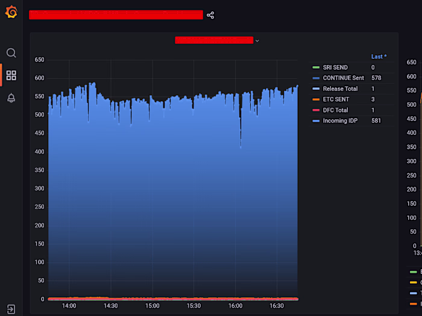Image resolution: width=422 pixels, height=316 pixels.
Task: Toggle the ETC SENT series
Action: click(x=336, y=99)
